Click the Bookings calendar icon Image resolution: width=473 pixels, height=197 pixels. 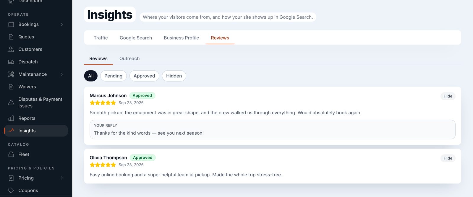click(11, 24)
